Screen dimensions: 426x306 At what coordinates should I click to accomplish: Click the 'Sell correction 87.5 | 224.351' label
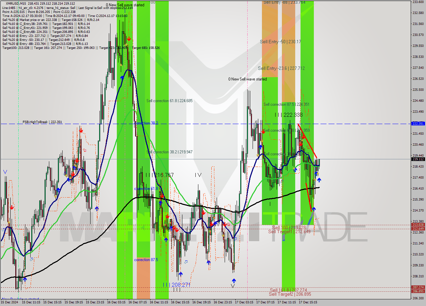coord(287,104)
